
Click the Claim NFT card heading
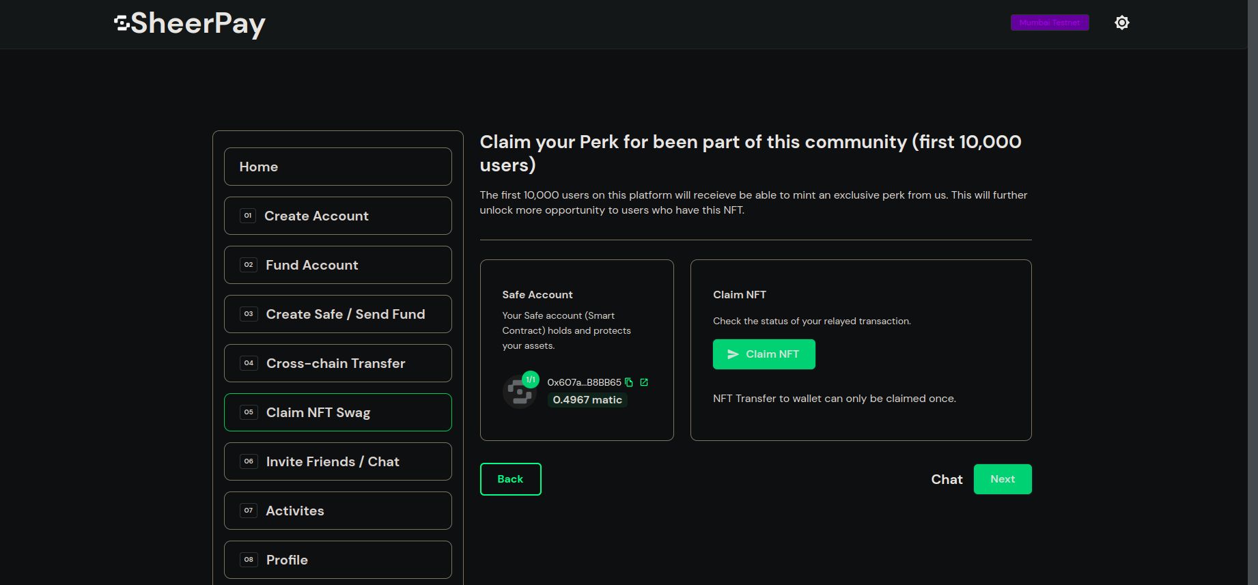click(x=740, y=295)
